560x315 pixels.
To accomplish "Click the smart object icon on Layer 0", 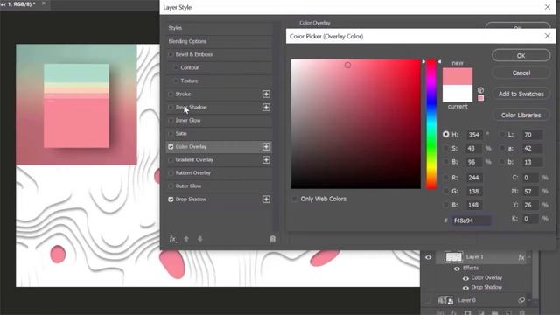I will coord(521,300).
